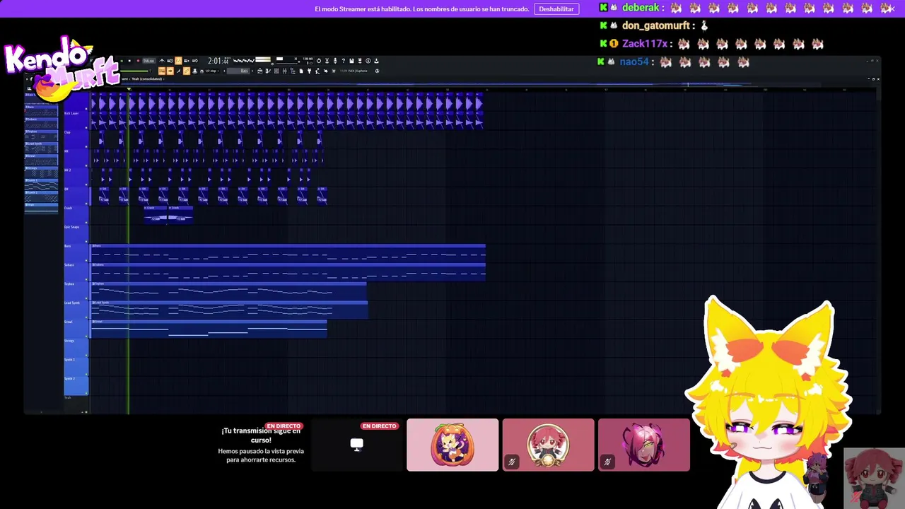905x509 pixels.
Task: Toggle the loop recording icon before time display
Action: (x=194, y=61)
